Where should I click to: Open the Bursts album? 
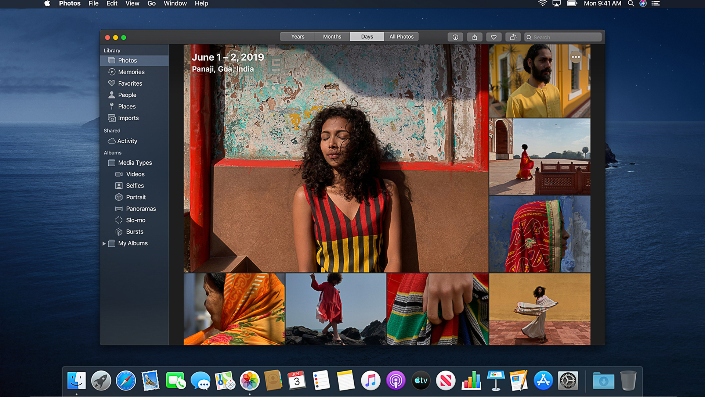(134, 232)
